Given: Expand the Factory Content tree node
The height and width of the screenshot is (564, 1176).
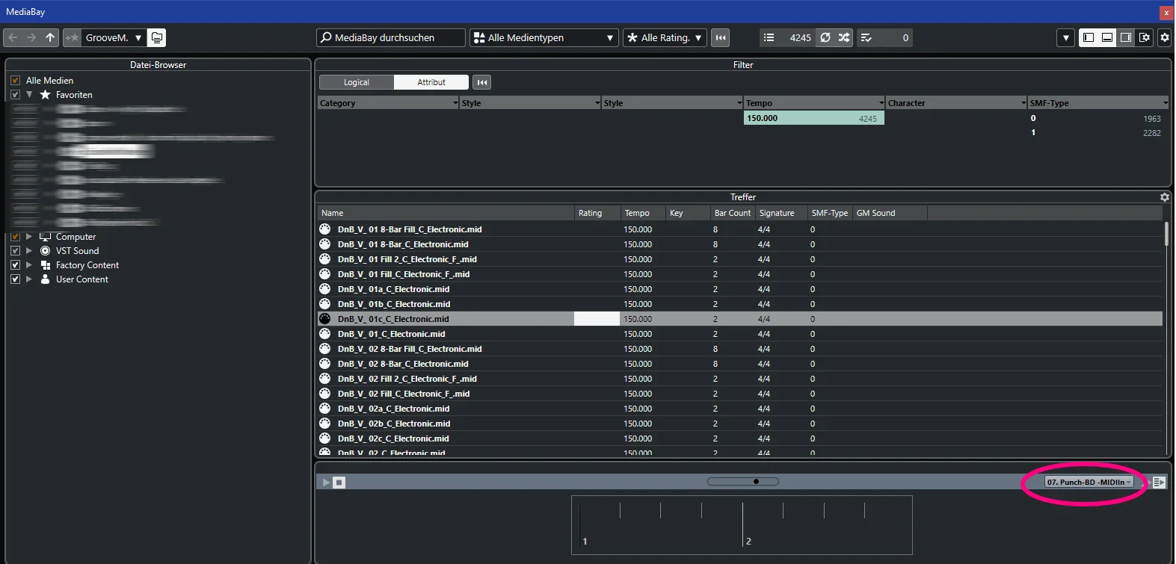Looking at the screenshot, I should tap(29, 265).
